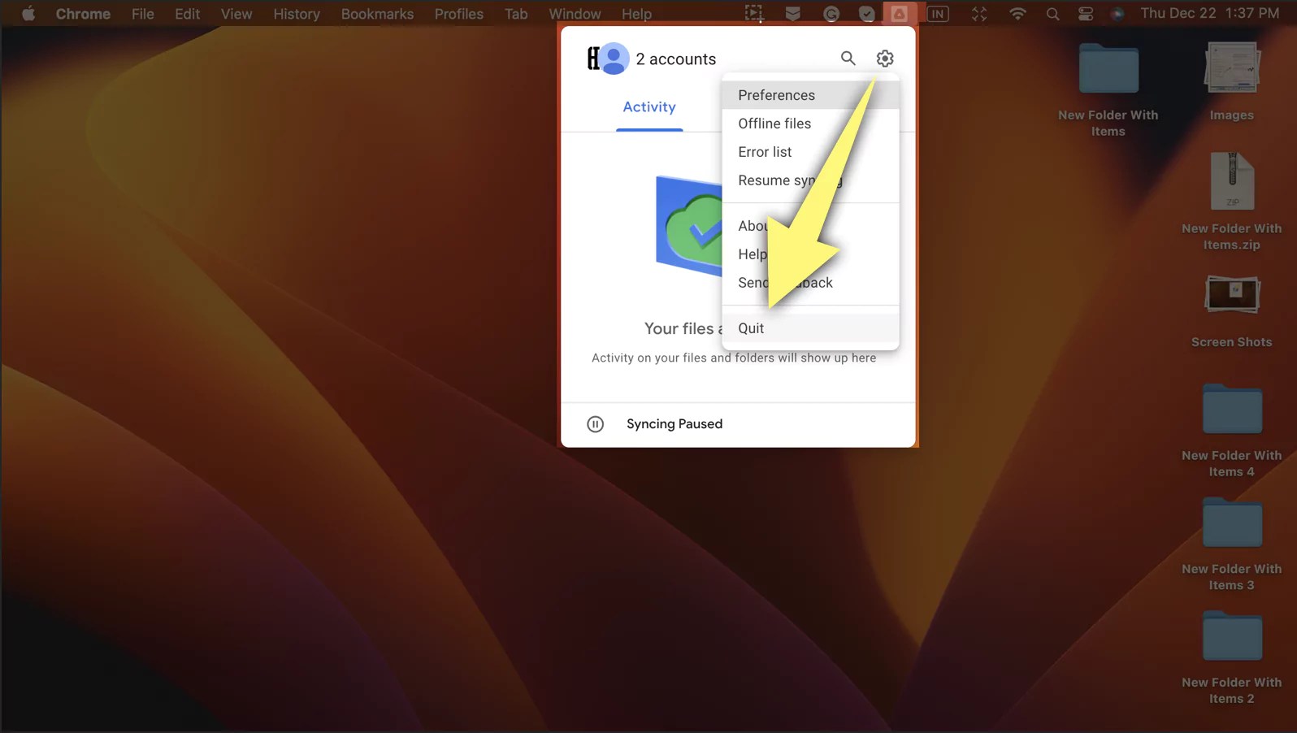Open the File menu
The width and height of the screenshot is (1297, 733).
coord(143,14)
